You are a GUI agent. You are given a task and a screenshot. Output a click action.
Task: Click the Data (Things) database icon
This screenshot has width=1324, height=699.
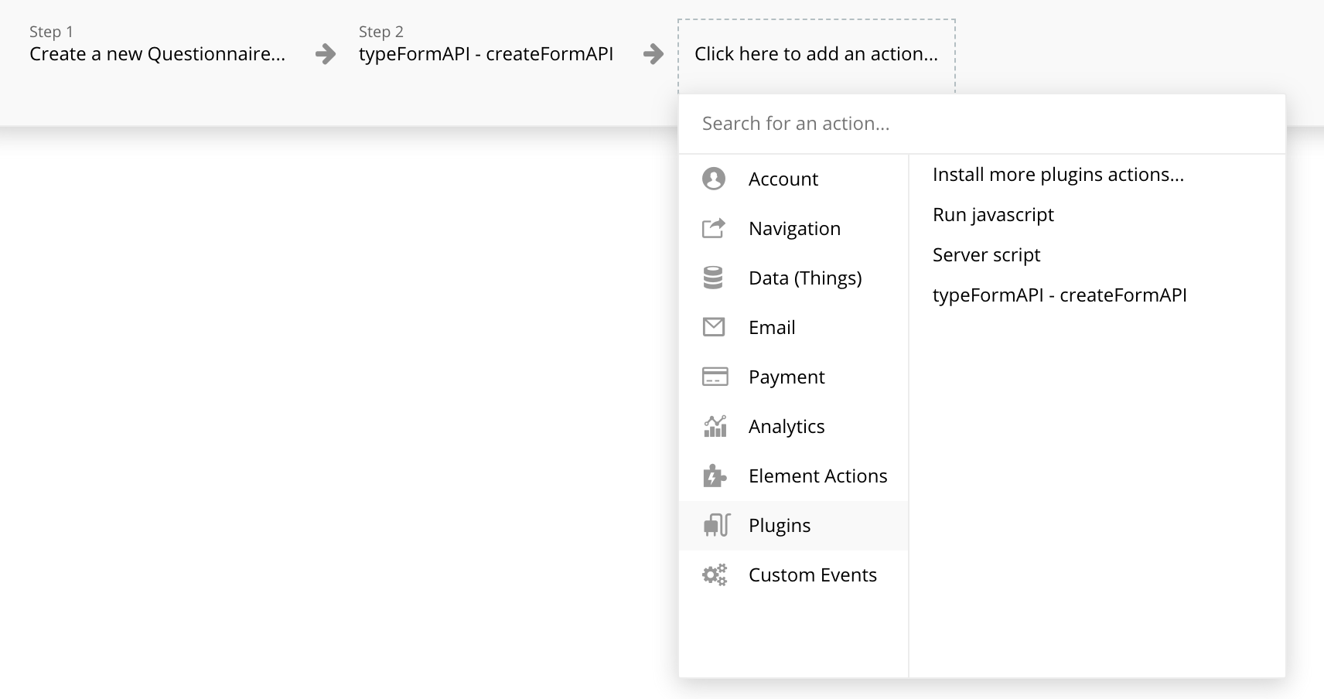point(713,278)
